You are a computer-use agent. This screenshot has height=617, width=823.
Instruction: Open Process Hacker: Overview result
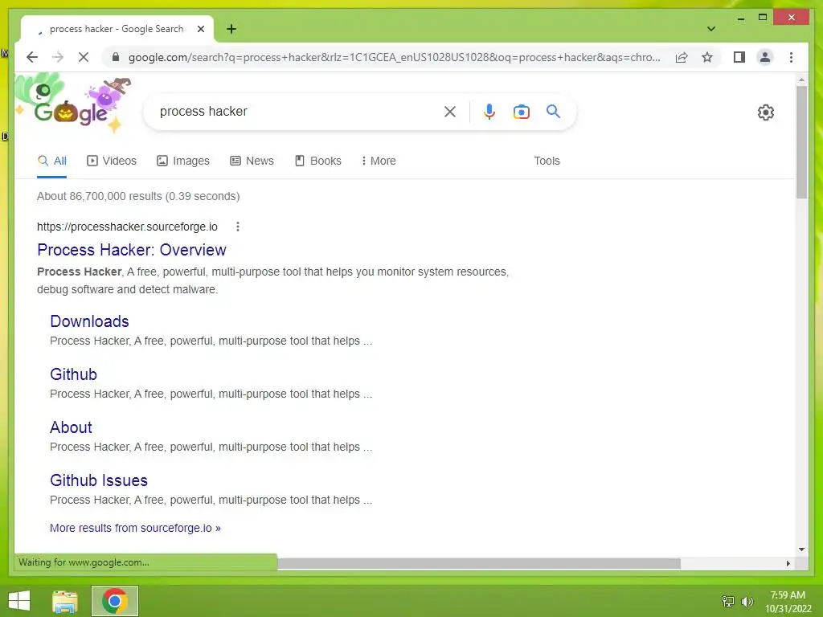point(132,250)
